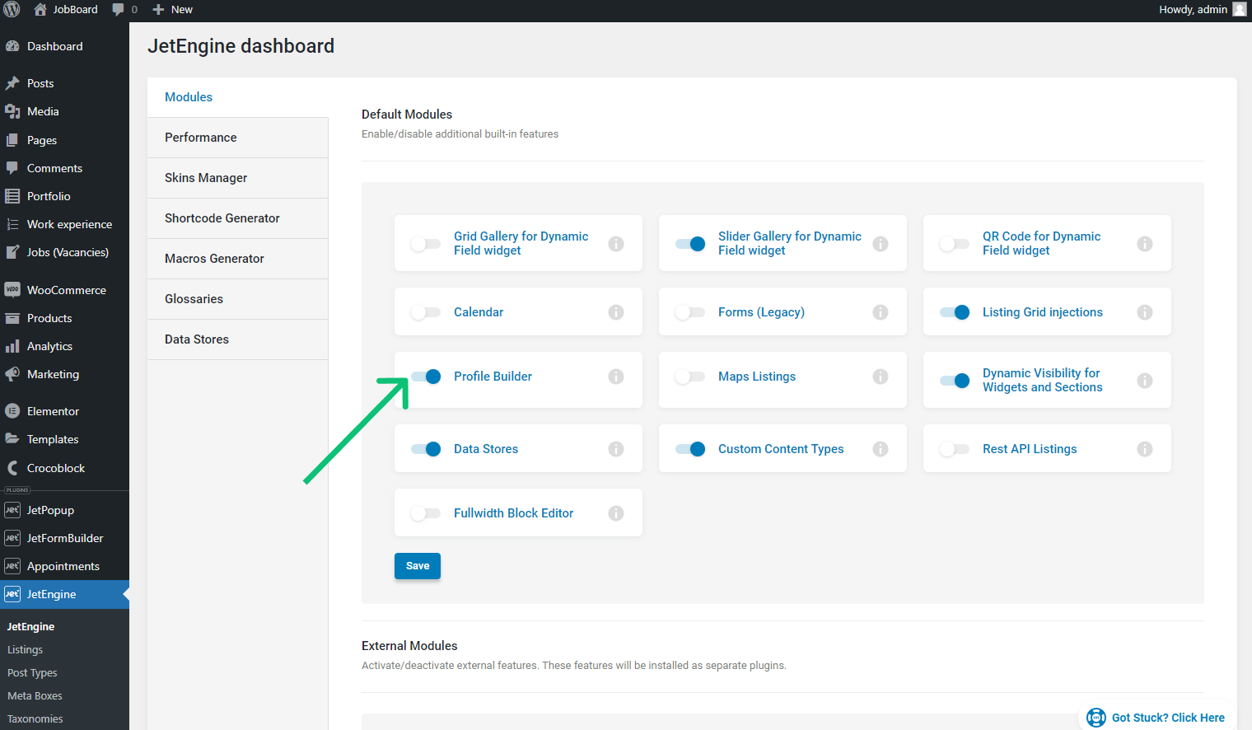This screenshot has height=730, width=1252.
Task: Open the Post Types submenu link
Action: tap(32, 673)
